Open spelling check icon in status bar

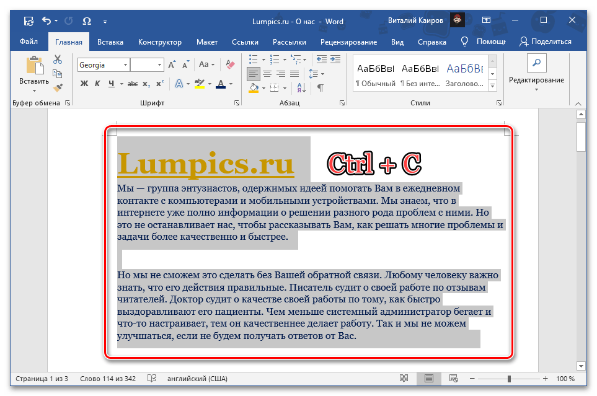[152, 378]
